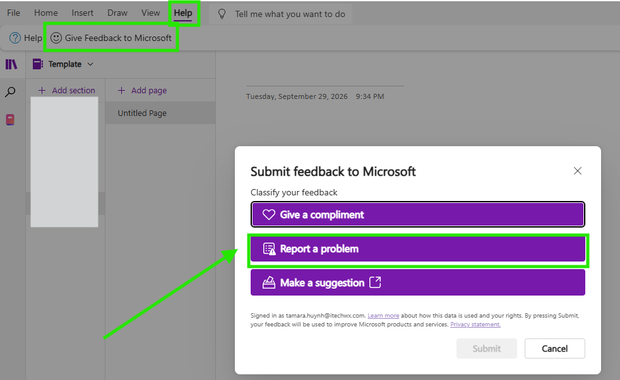Click the search magnifier icon in sidebar
This screenshot has width=620, height=380.
(x=10, y=92)
